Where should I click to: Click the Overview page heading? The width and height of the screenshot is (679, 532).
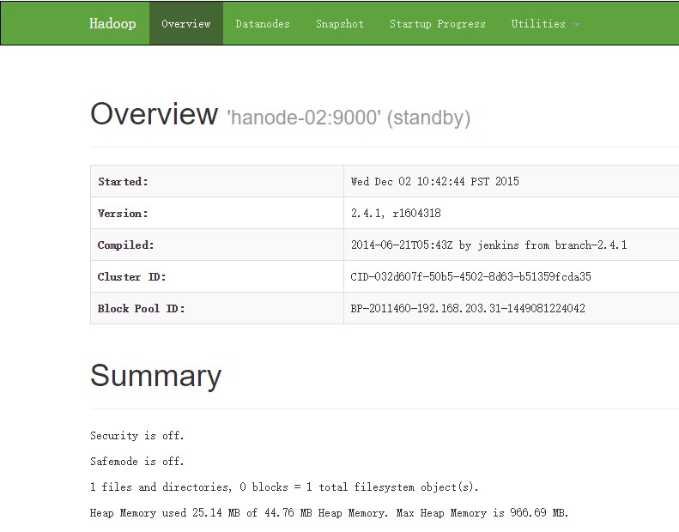coord(155,114)
